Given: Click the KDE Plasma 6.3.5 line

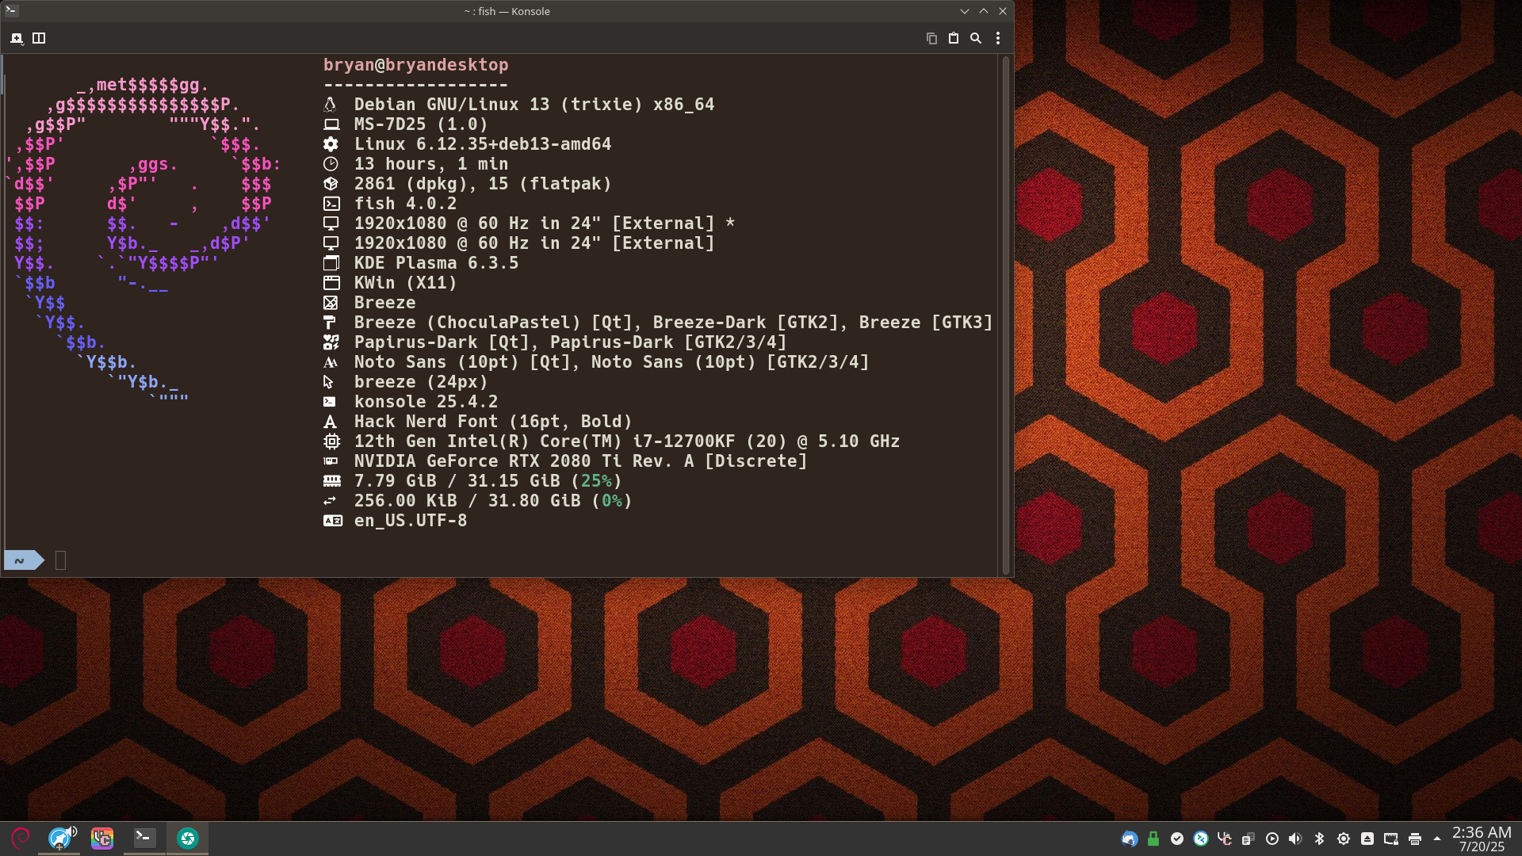Looking at the screenshot, I should coord(436,263).
